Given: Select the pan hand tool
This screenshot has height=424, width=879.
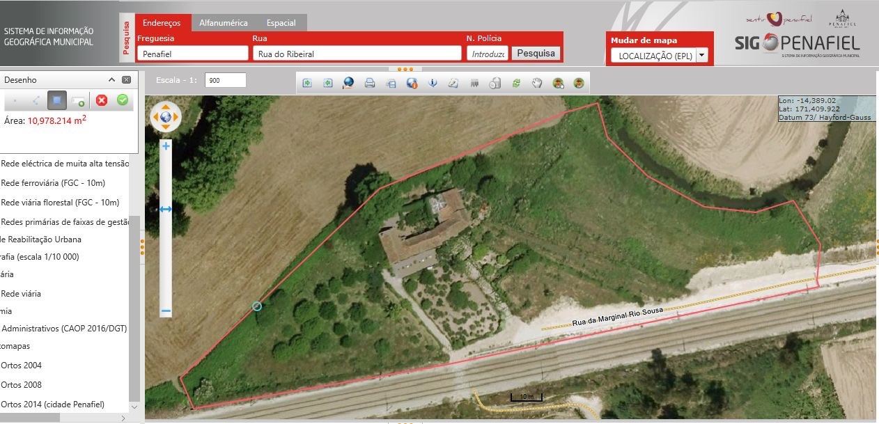Looking at the screenshot, I should pyautogui.click(x=537, y=83).
